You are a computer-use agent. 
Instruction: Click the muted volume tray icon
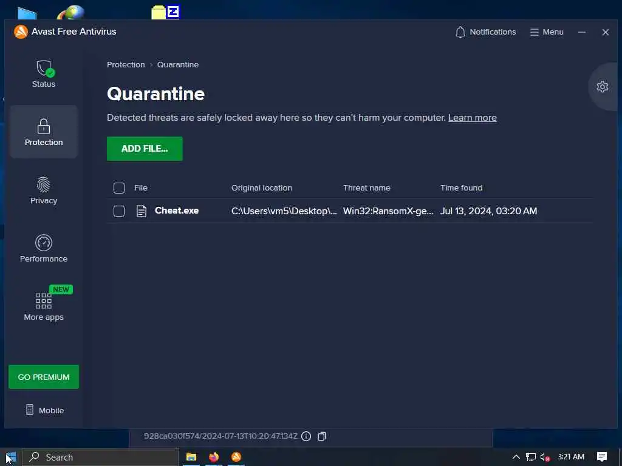point(545,457)
